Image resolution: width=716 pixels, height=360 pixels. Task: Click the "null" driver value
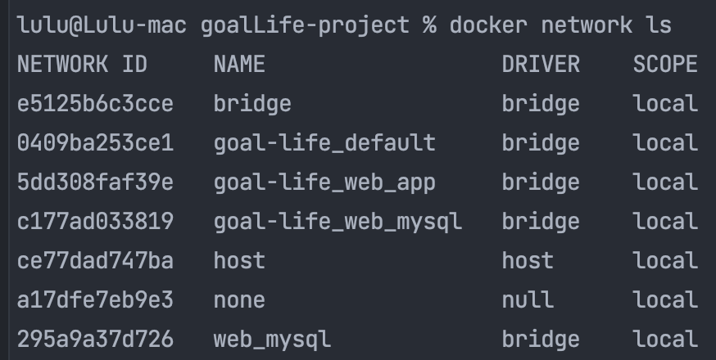click(x=527, y=299)
